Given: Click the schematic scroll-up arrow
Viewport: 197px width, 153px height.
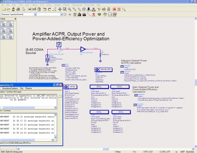Looking at the screenshot, I should [196, 19].
